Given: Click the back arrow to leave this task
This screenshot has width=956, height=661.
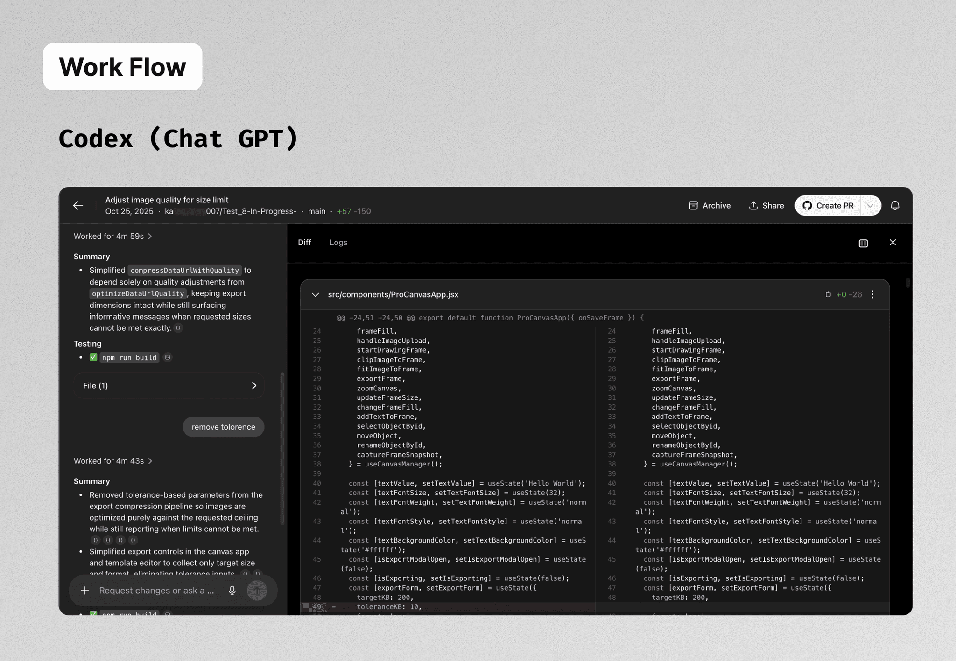Looking at the screenshot, I should click(78, 205).
